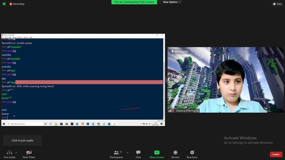Click the green Share Screen button
Screen dimensions: 285x160
click(157, 154)
